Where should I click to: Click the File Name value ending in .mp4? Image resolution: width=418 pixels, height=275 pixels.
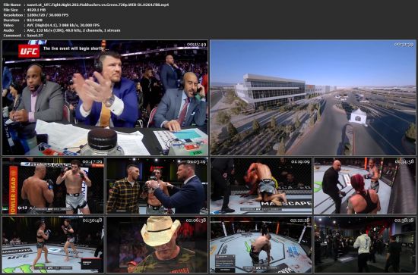pyautogui.click(x=98, y=5)
